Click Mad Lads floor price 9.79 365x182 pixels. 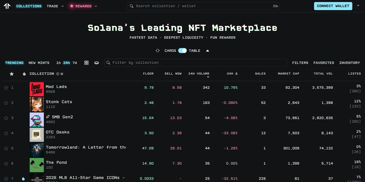click(149, 88)
